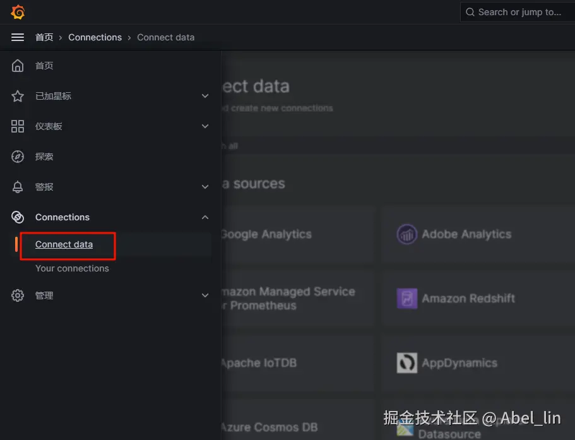Click the Grafana logo icon
This screenshot has height=440, width=575.
pyautogui.click(x=18, y=12)
